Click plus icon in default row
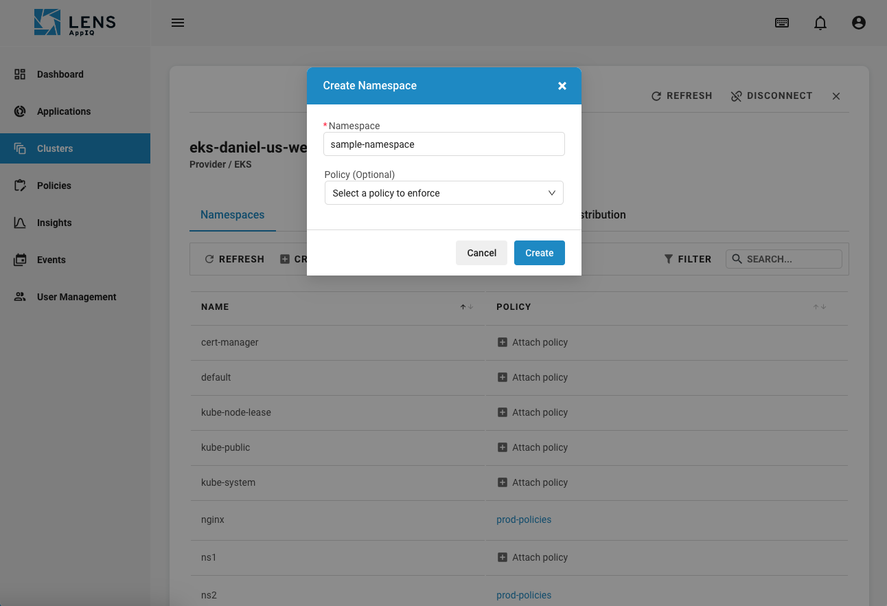 point(502,377)
